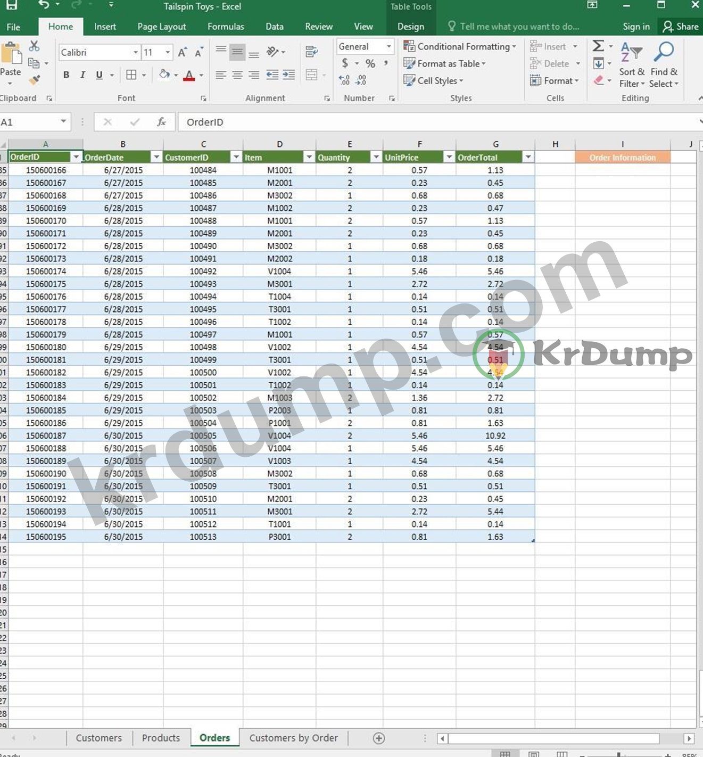Apply the red Font Color swatch
This screenshot has height=757, width=703.
[189, 76]
